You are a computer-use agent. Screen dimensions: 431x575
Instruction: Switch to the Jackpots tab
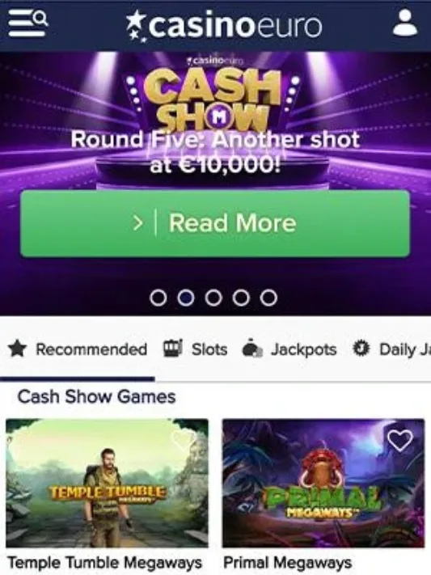click(x=289, y=349)
